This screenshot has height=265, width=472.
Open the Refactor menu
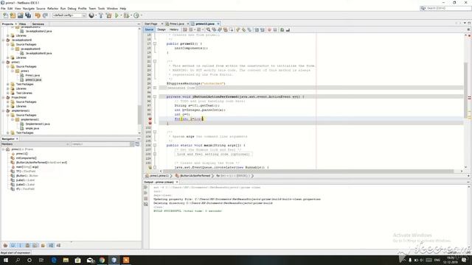[x=52, y=8]
